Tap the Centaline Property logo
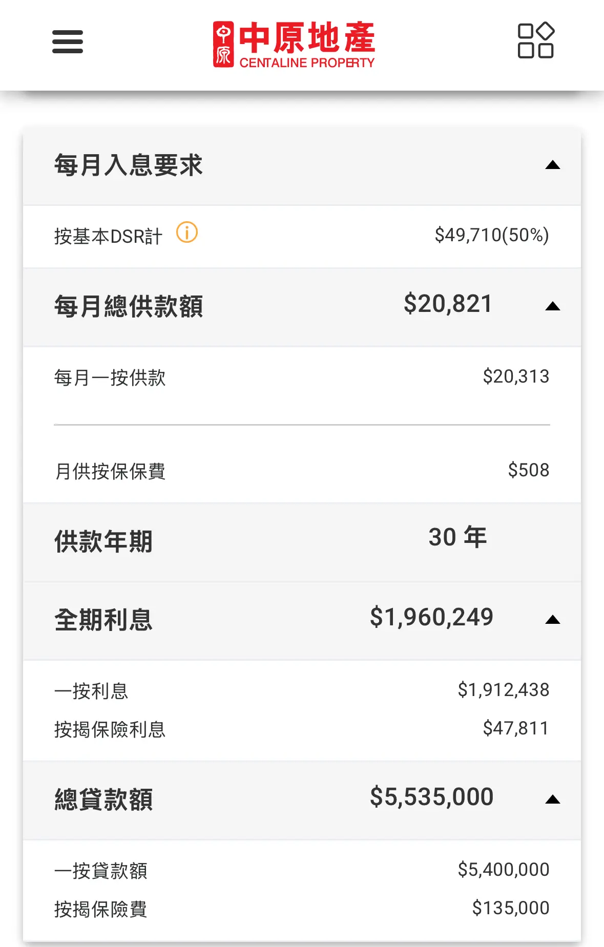 point(294,45)
